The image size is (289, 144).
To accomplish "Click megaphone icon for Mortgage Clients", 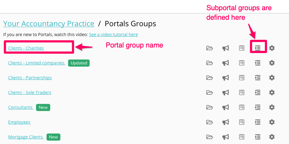I will pyautogui.click(x=226, y=137).
